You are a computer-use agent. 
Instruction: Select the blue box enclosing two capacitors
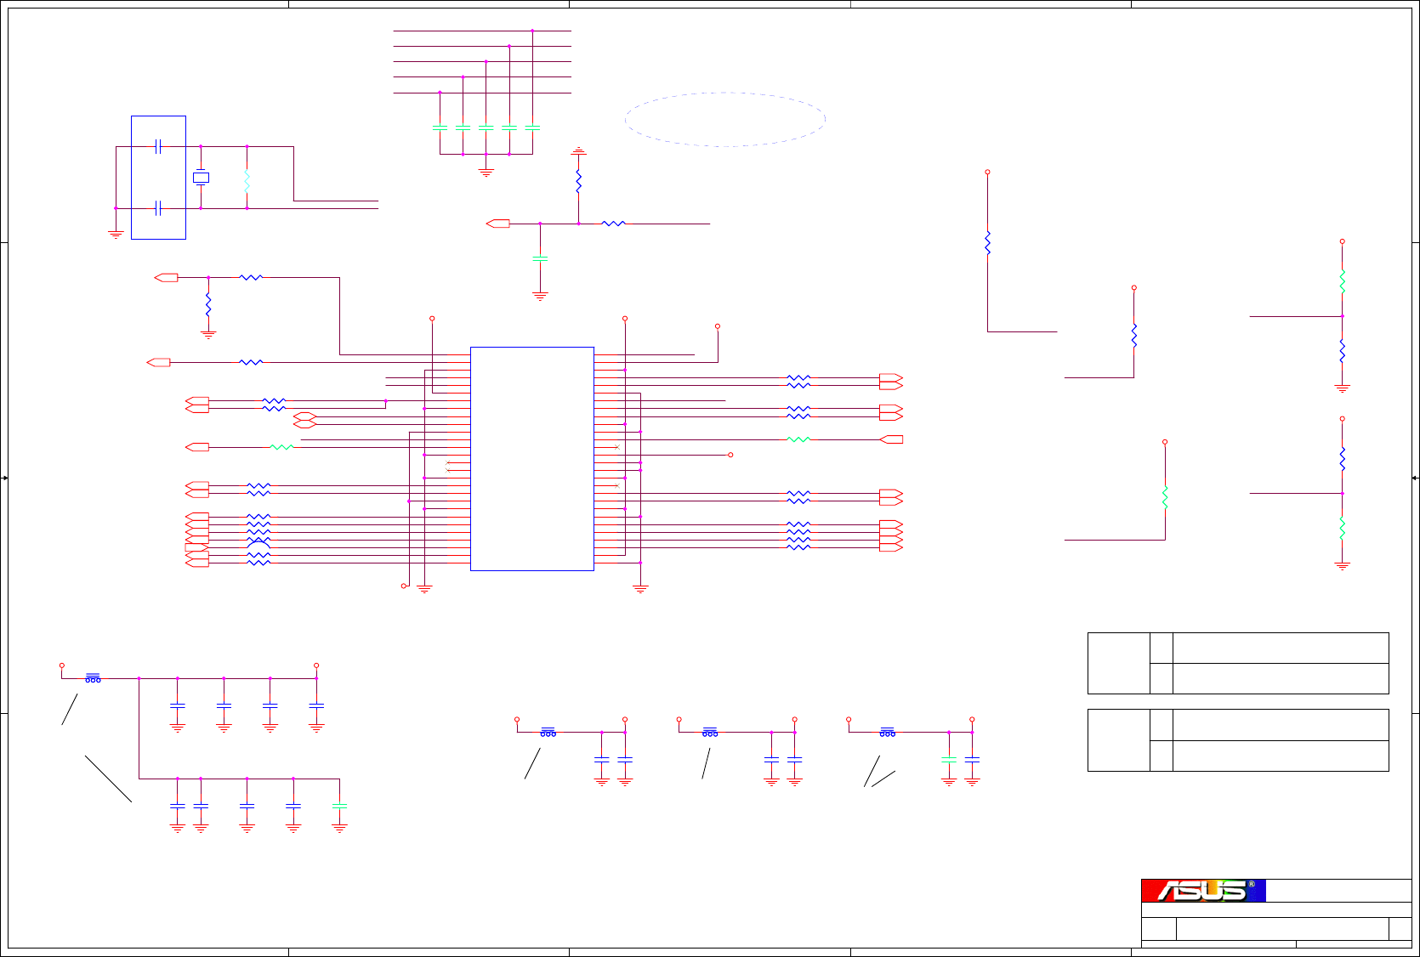[158, 178]
